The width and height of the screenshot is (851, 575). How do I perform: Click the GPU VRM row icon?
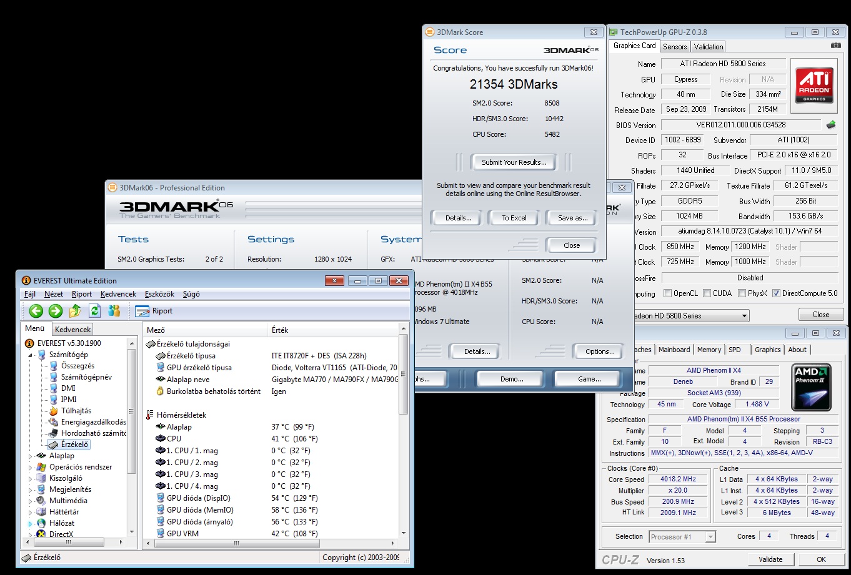[160, 534]
